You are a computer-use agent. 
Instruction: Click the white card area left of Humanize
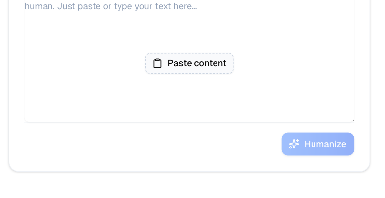147,145
